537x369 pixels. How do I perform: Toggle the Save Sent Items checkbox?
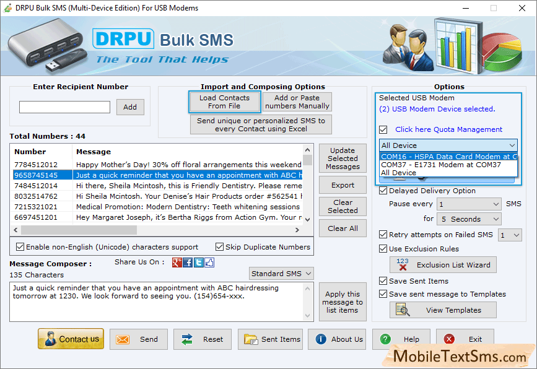(x=383, y=281)
